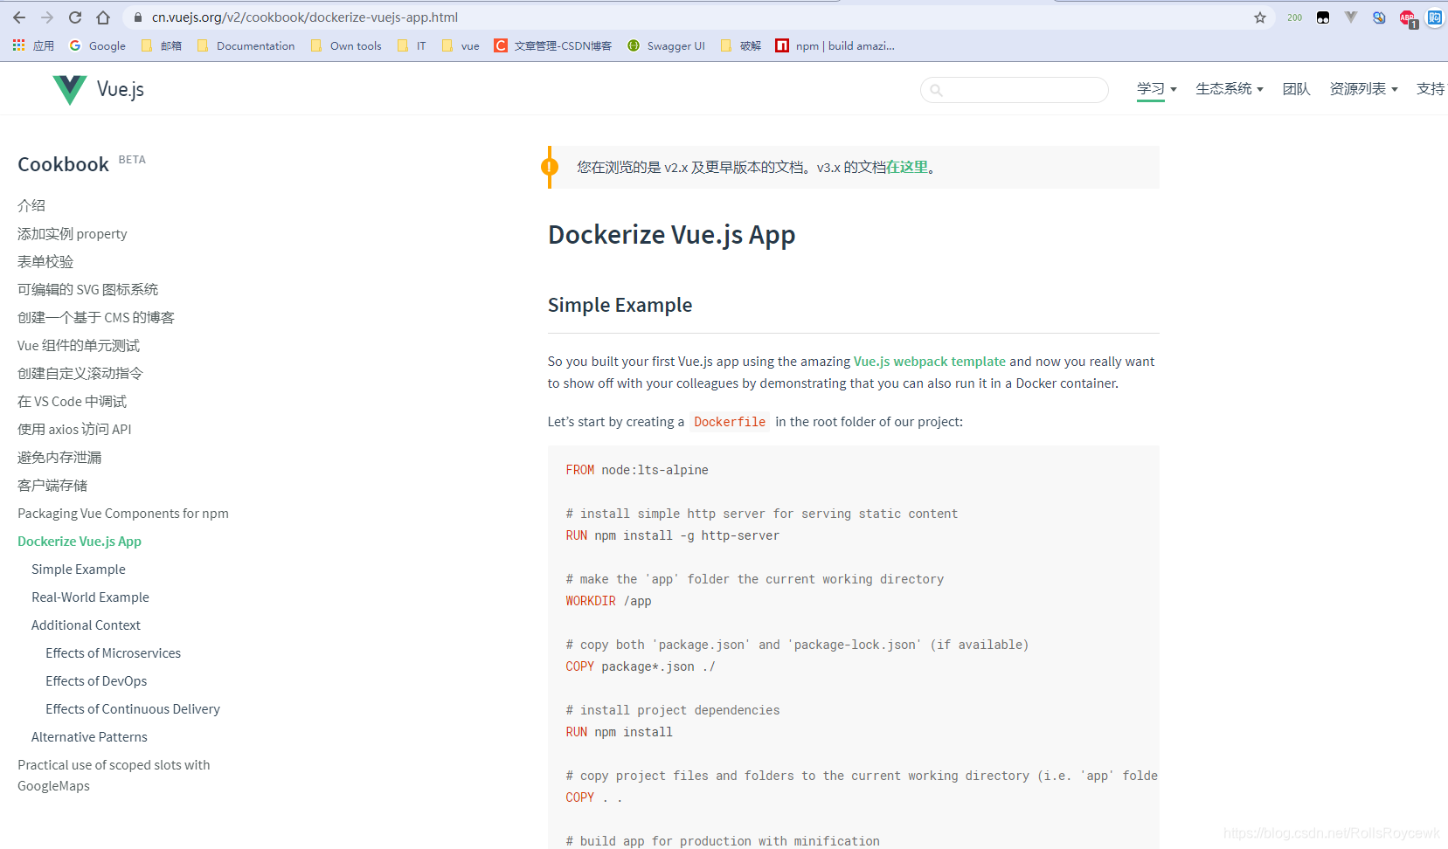This screenshot has height=849, width=1448.
Task: Expand the 学习 dropdown menu
Action: 1157,88
